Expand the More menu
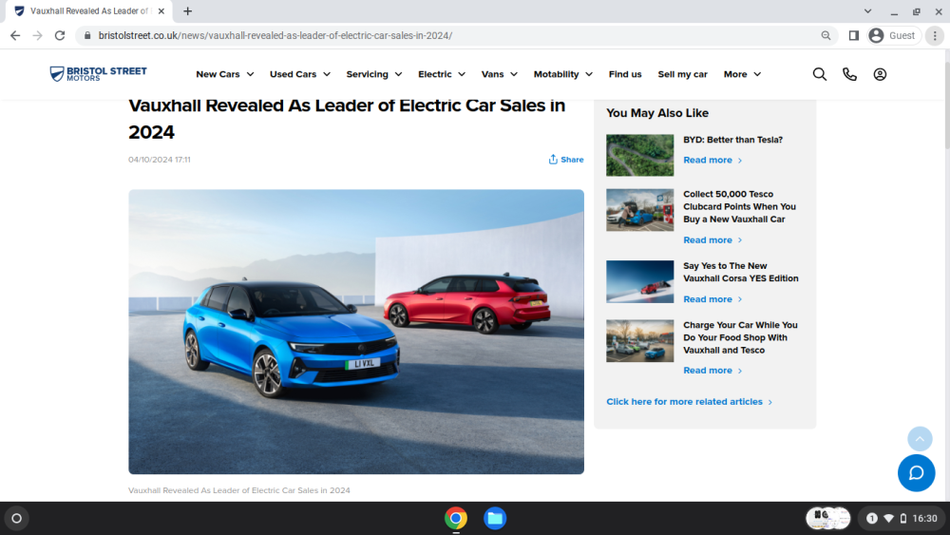 coord(742,74)
